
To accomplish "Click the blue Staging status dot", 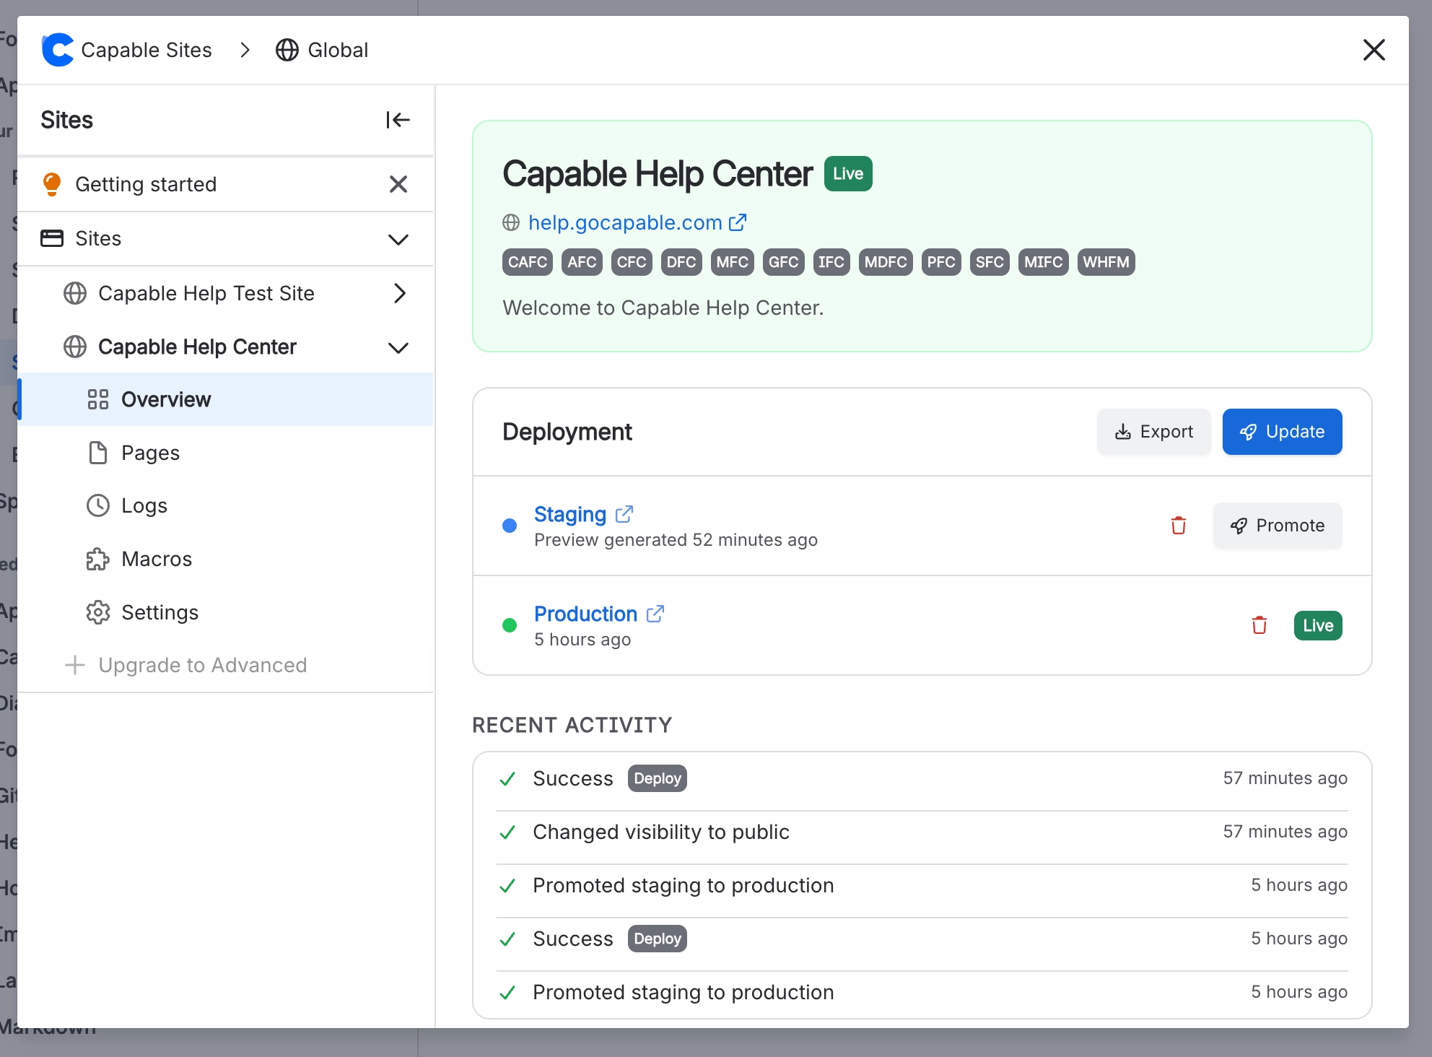I will [510, 526].
